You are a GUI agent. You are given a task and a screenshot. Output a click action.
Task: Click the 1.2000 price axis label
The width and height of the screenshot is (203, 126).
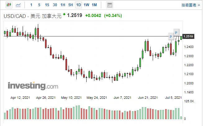[189, 83]
